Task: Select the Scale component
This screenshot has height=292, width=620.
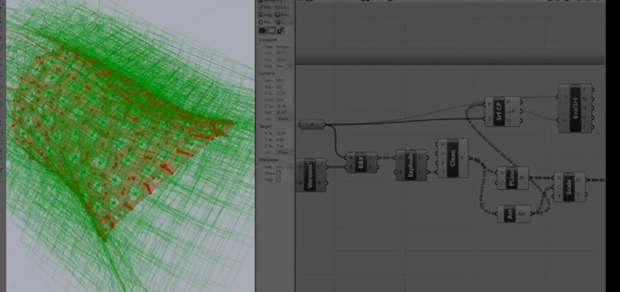Action: (x=569, y=187)
